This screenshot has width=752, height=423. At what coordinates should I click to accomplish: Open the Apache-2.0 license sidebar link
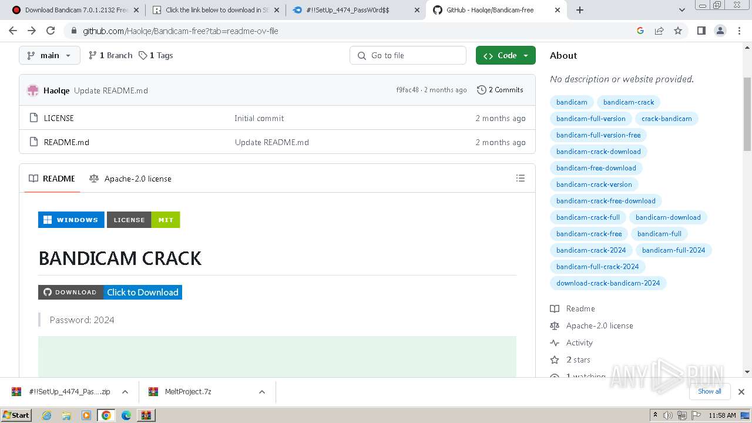[592, 325]
